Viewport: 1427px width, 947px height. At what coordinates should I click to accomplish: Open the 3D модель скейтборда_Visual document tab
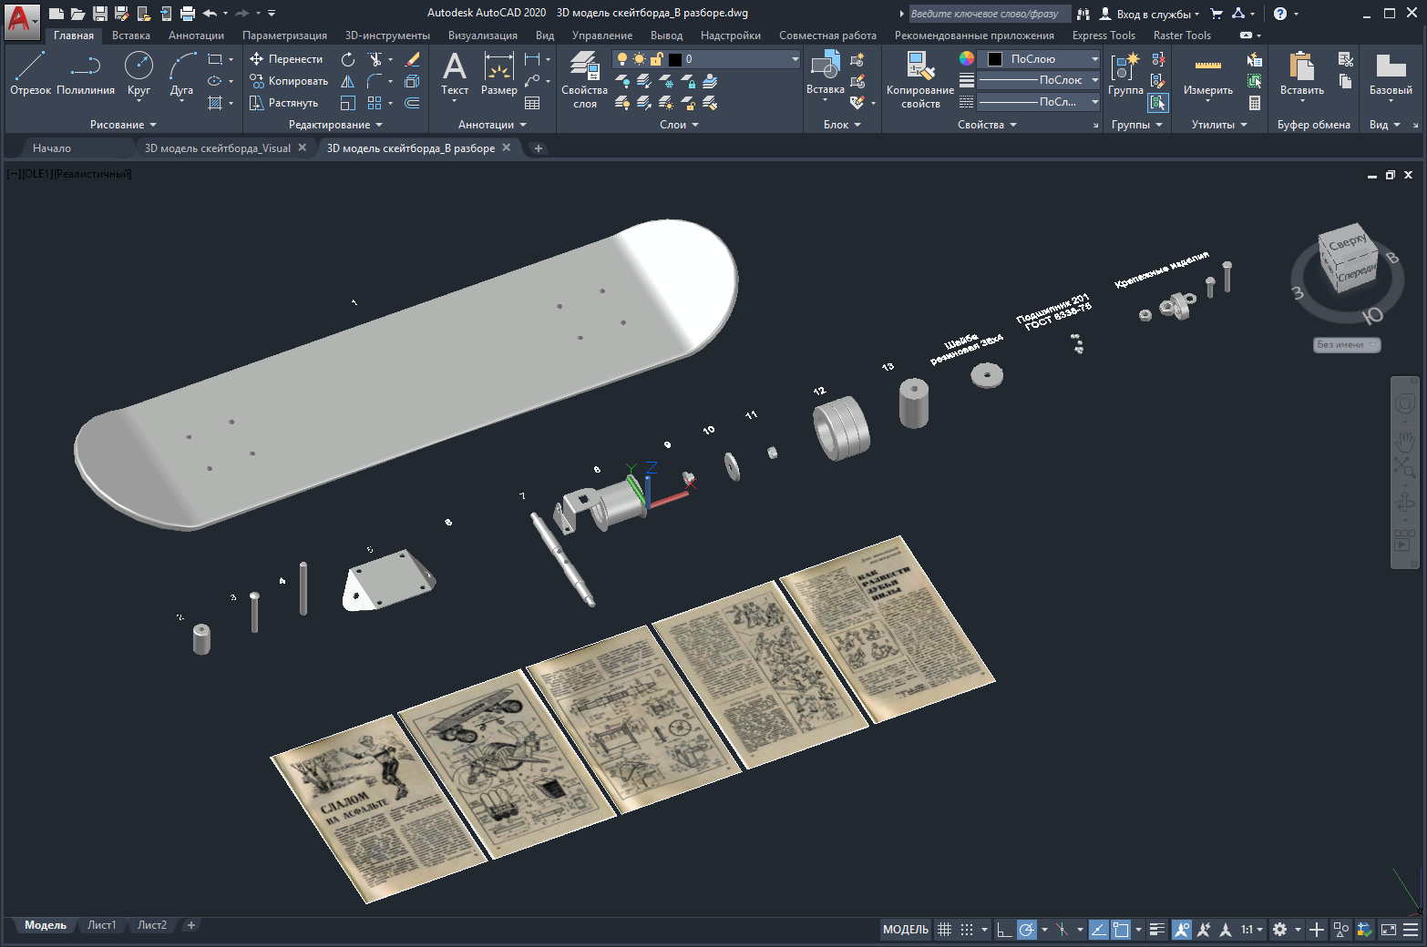click(x=217, y=148)
